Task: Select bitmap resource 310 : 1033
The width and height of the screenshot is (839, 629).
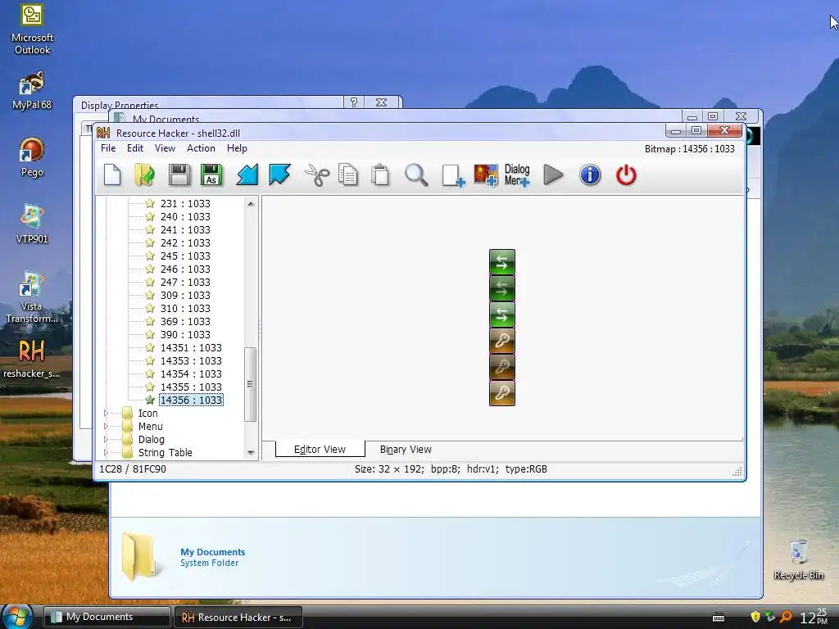Action: click(185, 308)
